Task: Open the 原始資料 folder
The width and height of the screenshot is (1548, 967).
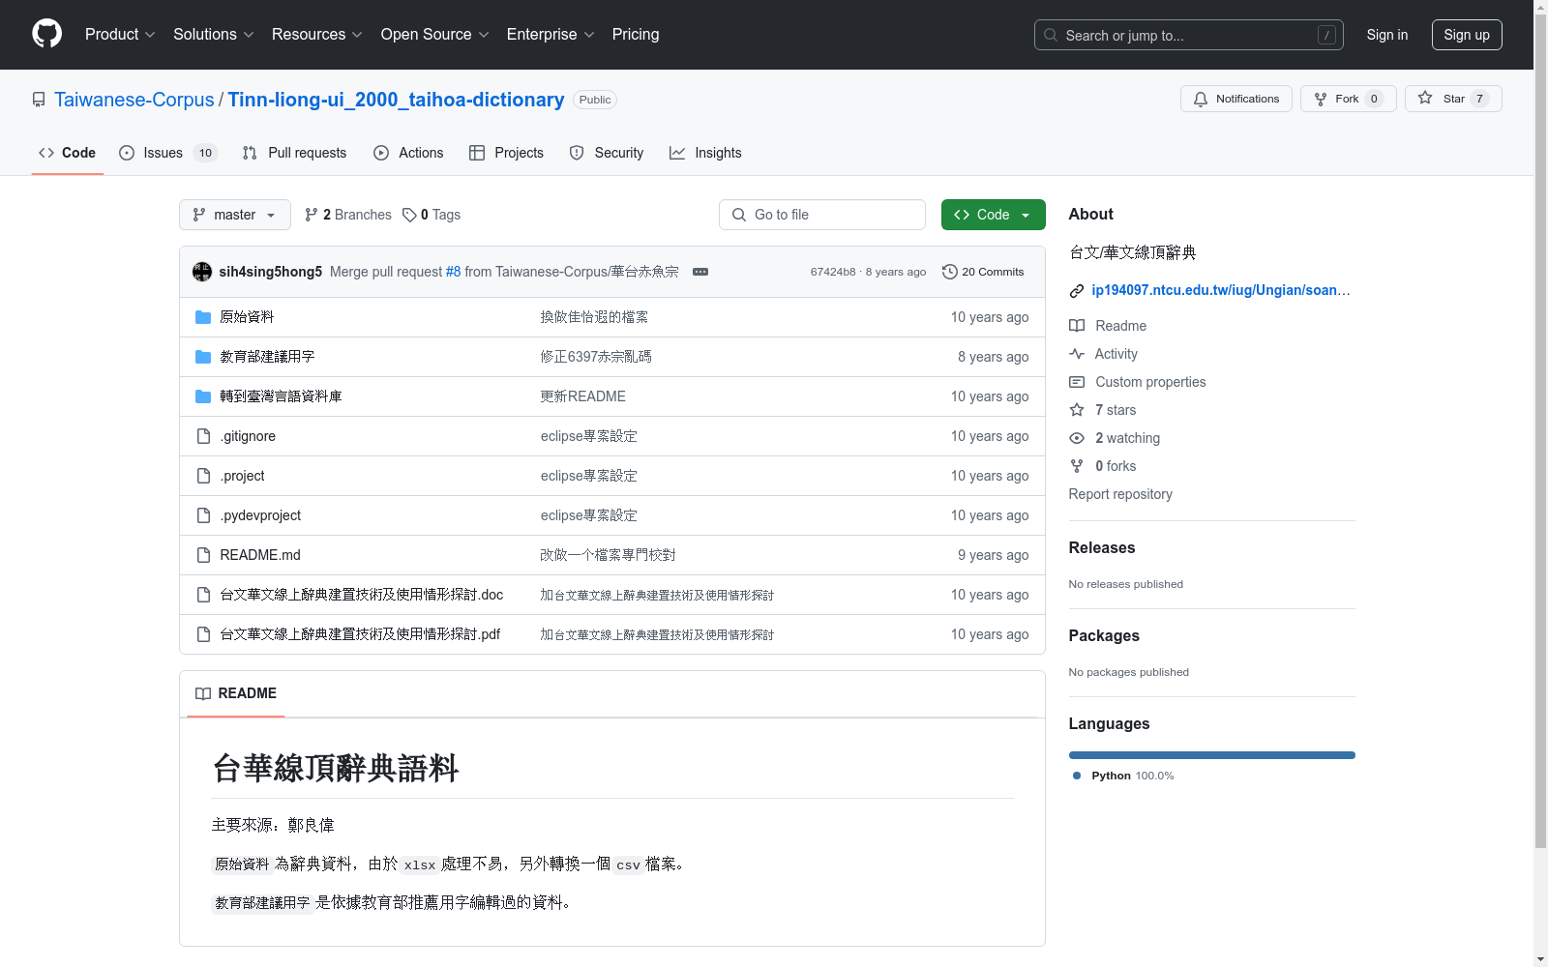Action: [247, 317]
